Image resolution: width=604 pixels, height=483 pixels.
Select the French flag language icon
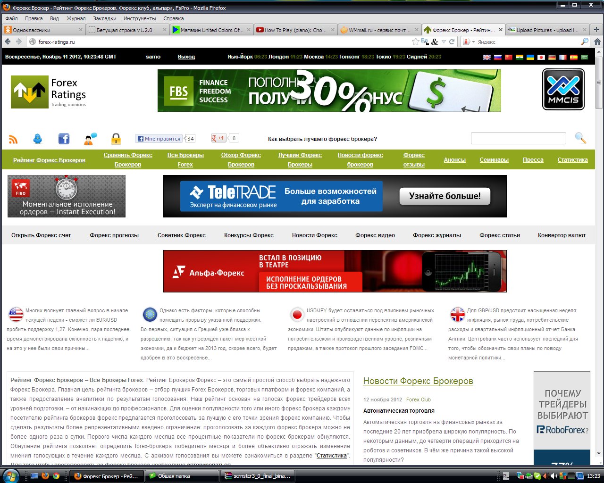click(x=563, y=57)
